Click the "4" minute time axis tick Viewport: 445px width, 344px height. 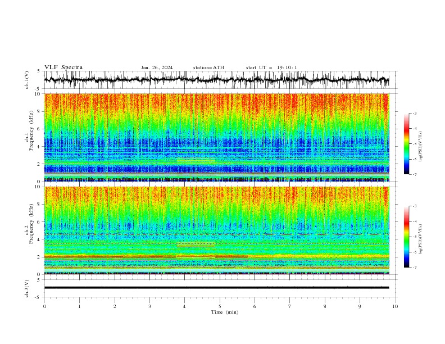(x=185, y=306)
